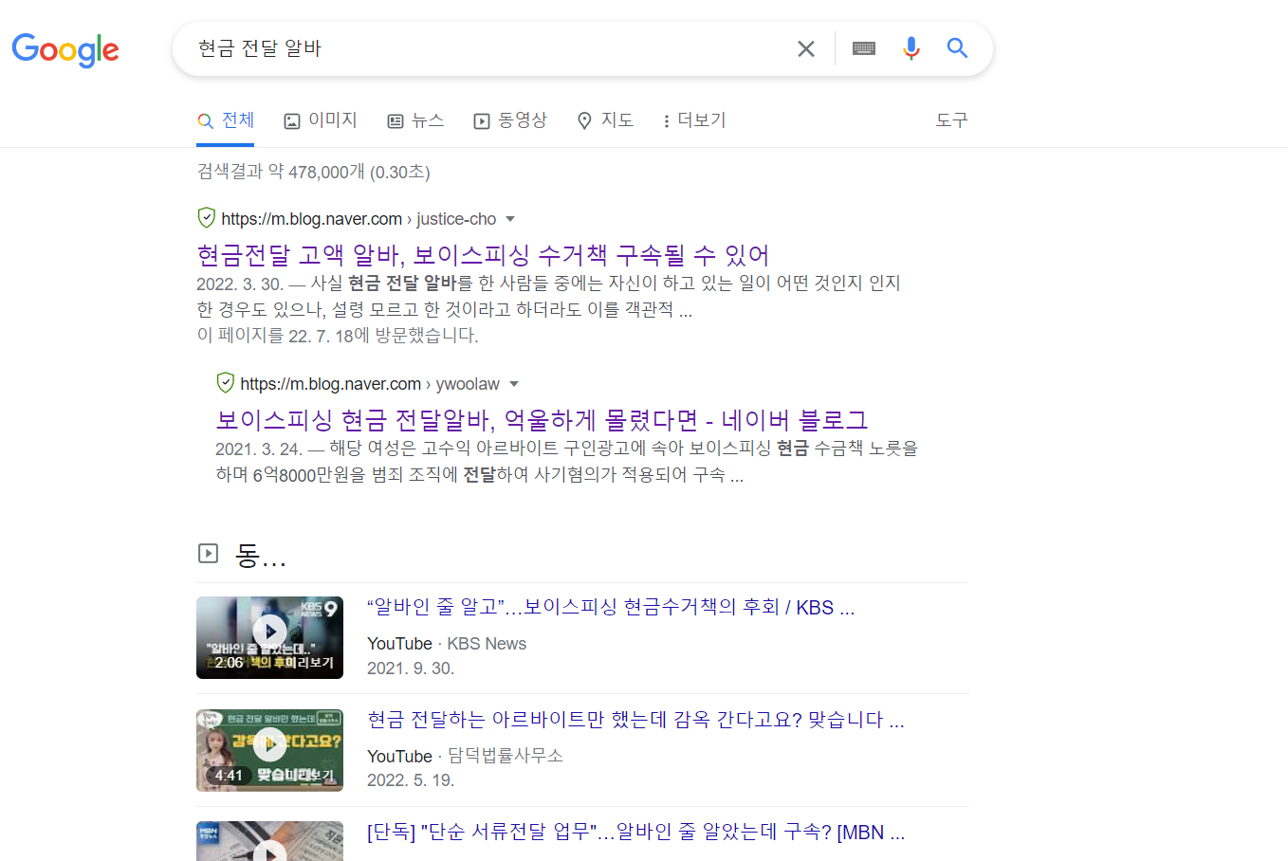Screen dimensions: 1288x861
Task: Expand the dropdown arrow next to ywoolaw
Action: tap(514, 384)
